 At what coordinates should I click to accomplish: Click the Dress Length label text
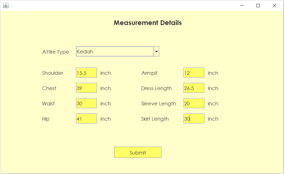156,88
